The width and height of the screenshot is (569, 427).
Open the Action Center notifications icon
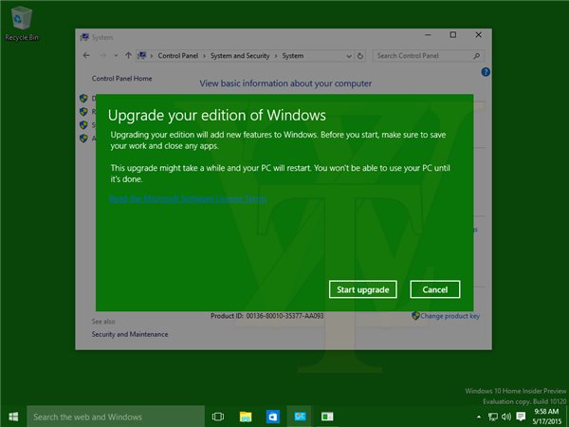pos(520,417)
